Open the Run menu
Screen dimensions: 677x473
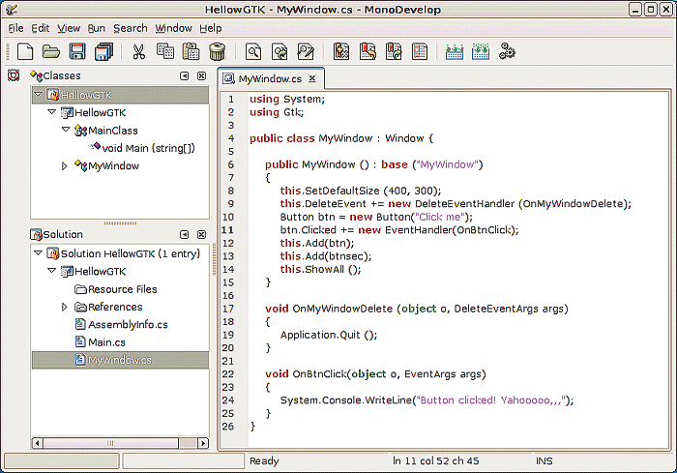click(x=97, y=28)
